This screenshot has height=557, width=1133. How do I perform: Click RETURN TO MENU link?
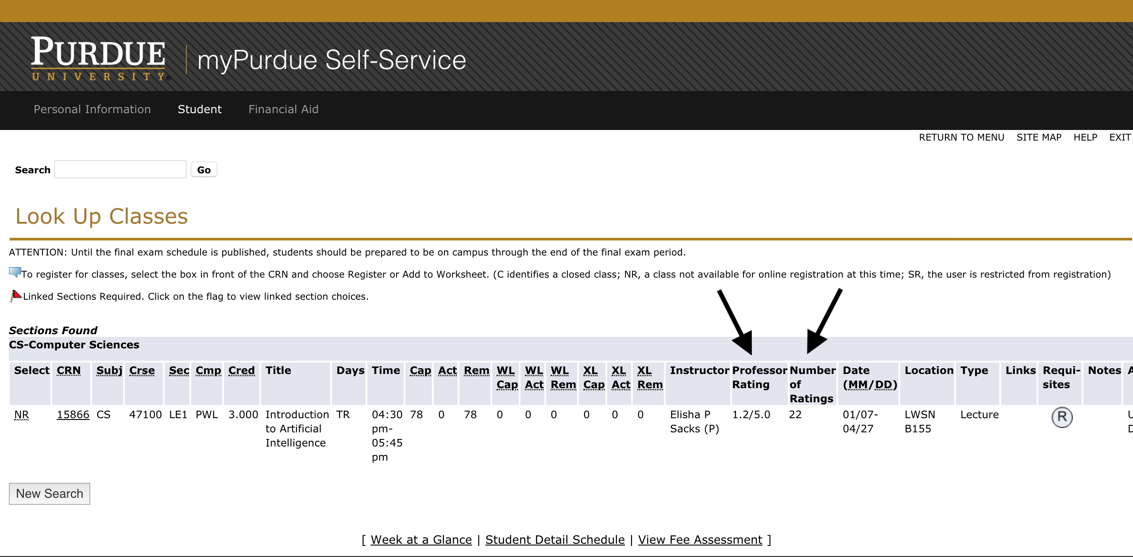(x=961, y=137)
